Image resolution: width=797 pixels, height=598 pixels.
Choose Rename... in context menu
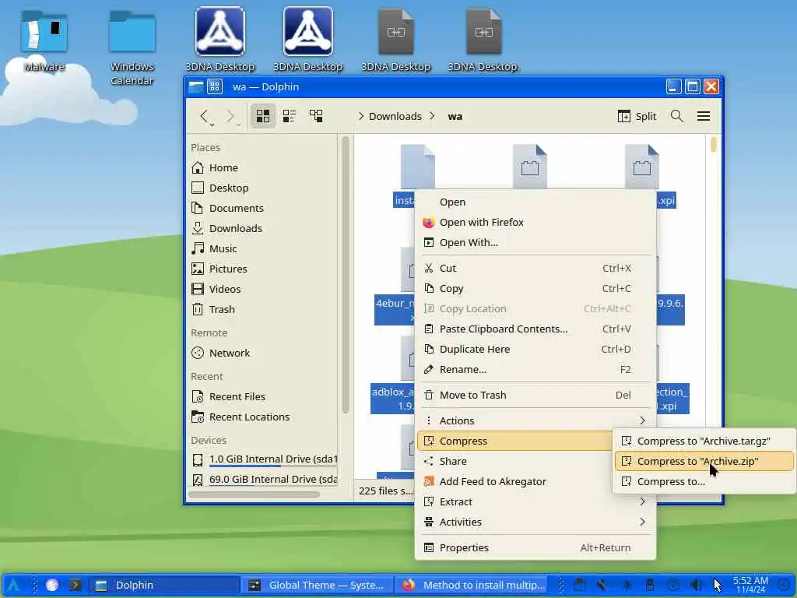pos(535,370)
